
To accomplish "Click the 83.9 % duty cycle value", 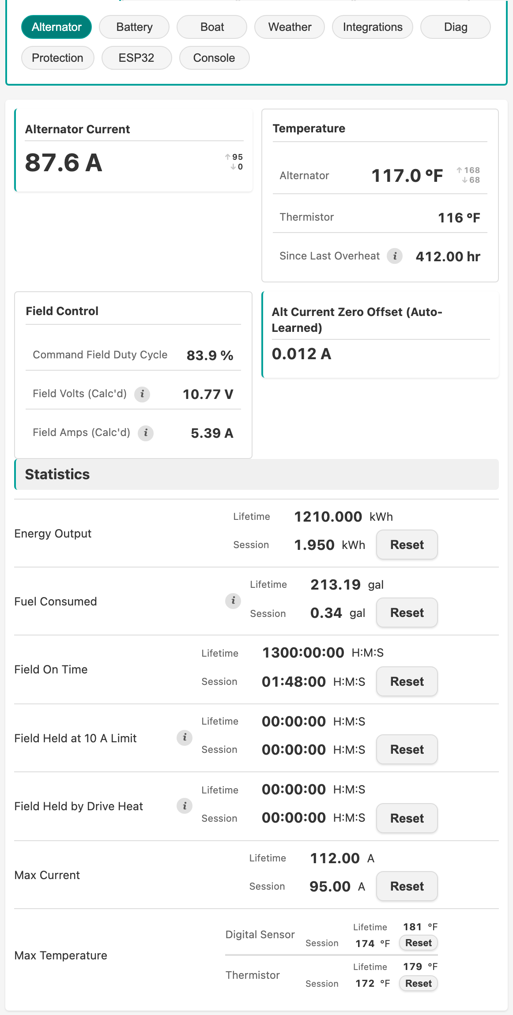I will tap(210, 355).
